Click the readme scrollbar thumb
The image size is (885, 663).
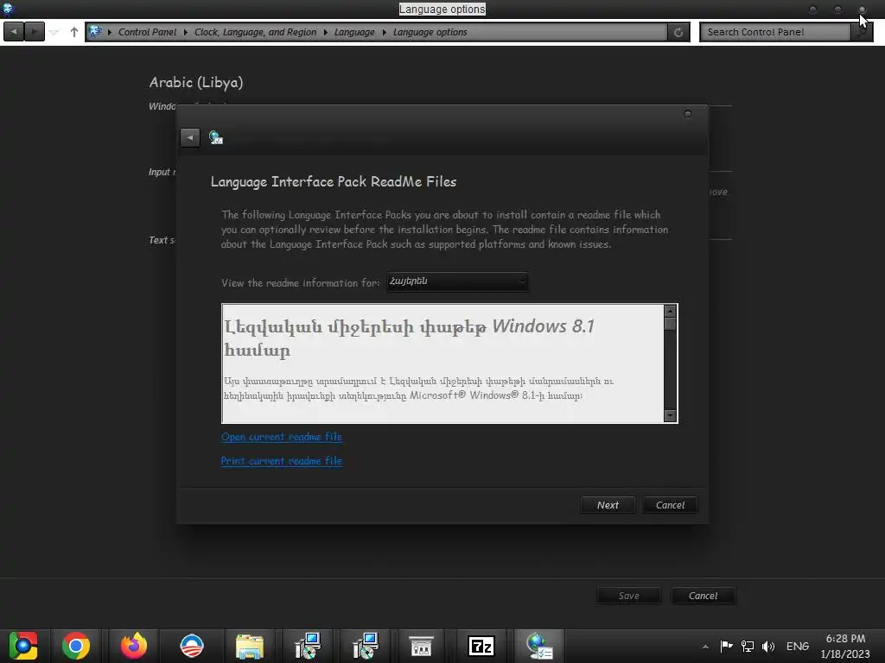tap(670, 325)
